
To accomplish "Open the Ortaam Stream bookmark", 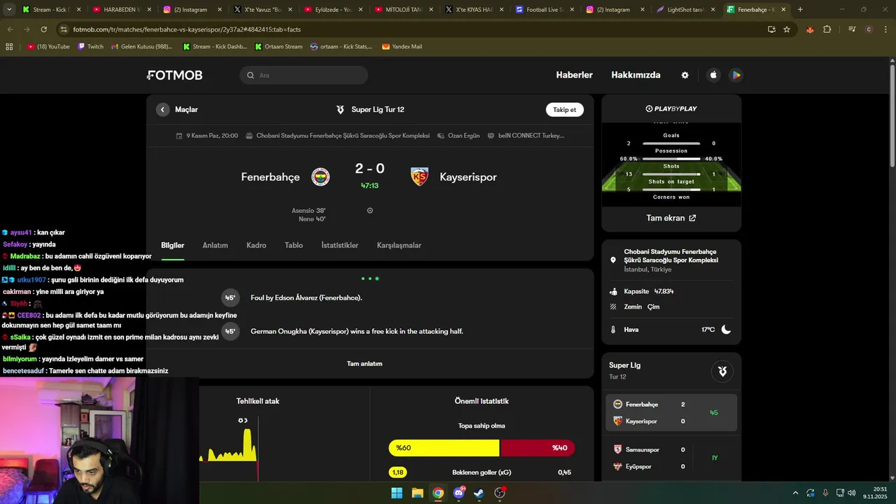I will click(x=279, y=47).
